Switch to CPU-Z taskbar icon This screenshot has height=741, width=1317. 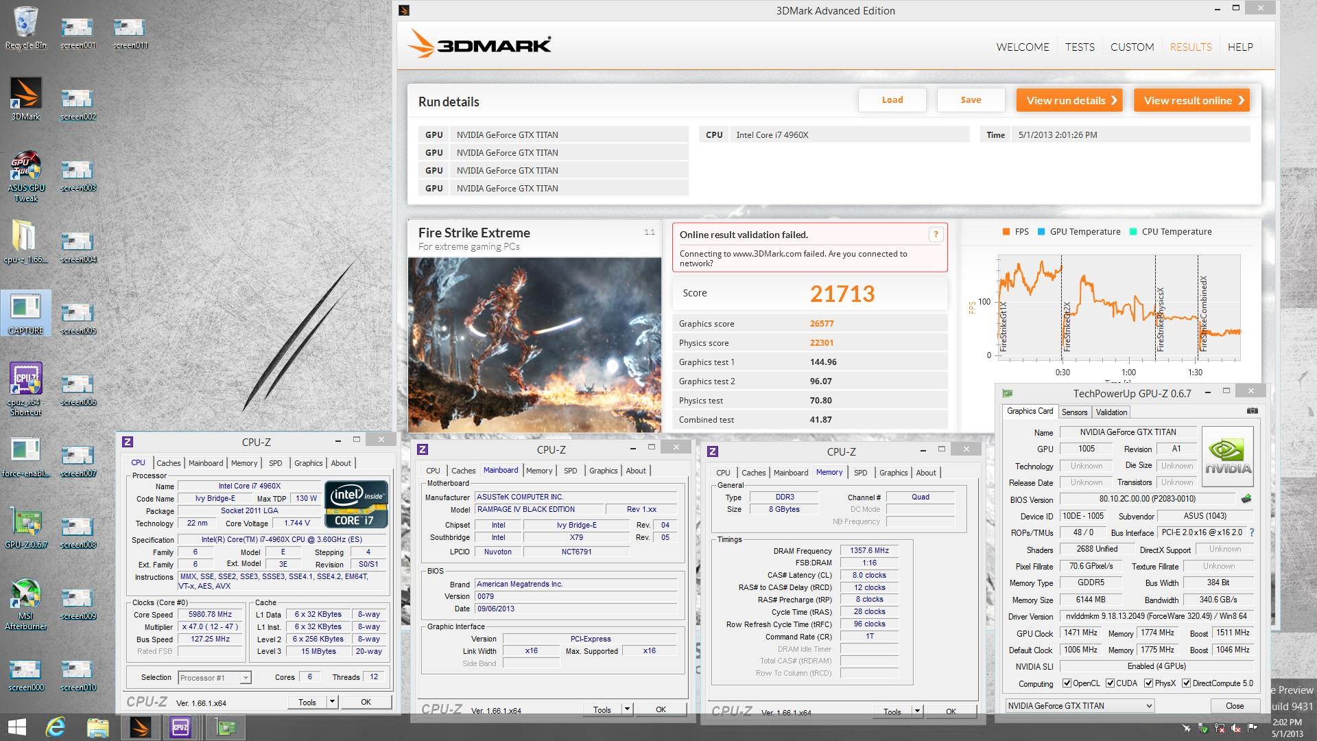[x=180, y=727]
